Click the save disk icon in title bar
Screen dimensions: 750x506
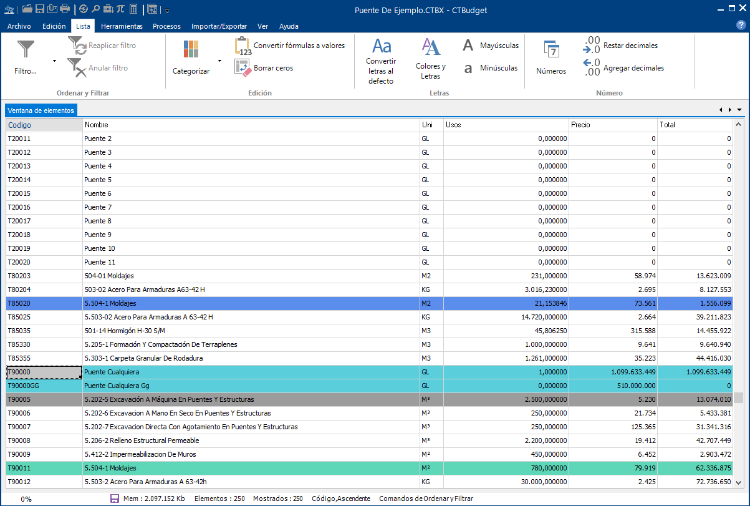pyautogui.click(x=40, y=9)
